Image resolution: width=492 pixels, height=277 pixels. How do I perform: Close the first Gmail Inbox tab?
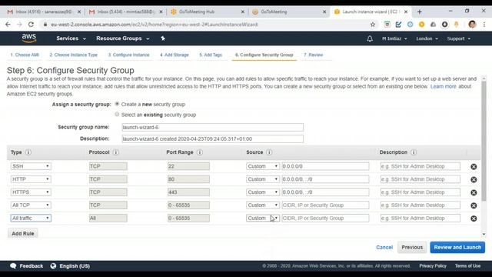(79, 12)
